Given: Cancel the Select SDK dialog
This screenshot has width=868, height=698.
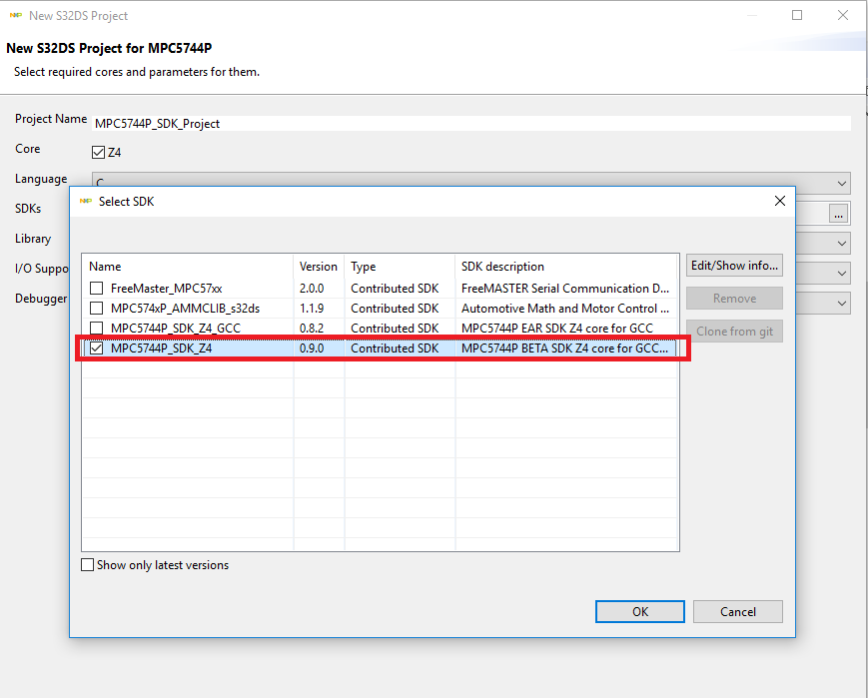Looking at the screenshot, I should click(x=737, y=612).
